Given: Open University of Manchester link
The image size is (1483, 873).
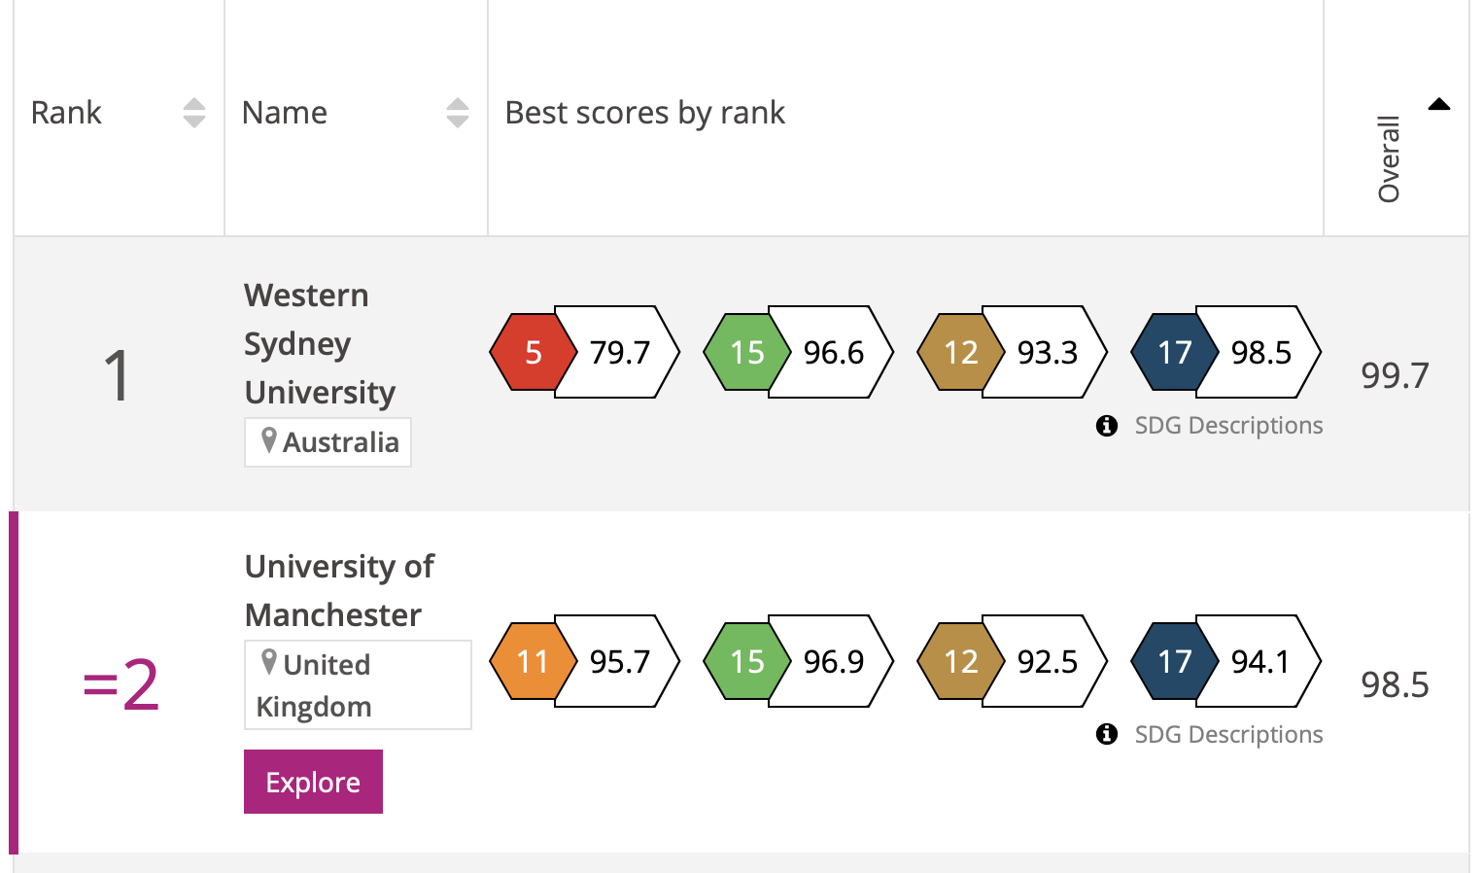Looking at the screenshot, I should [338, 590].
